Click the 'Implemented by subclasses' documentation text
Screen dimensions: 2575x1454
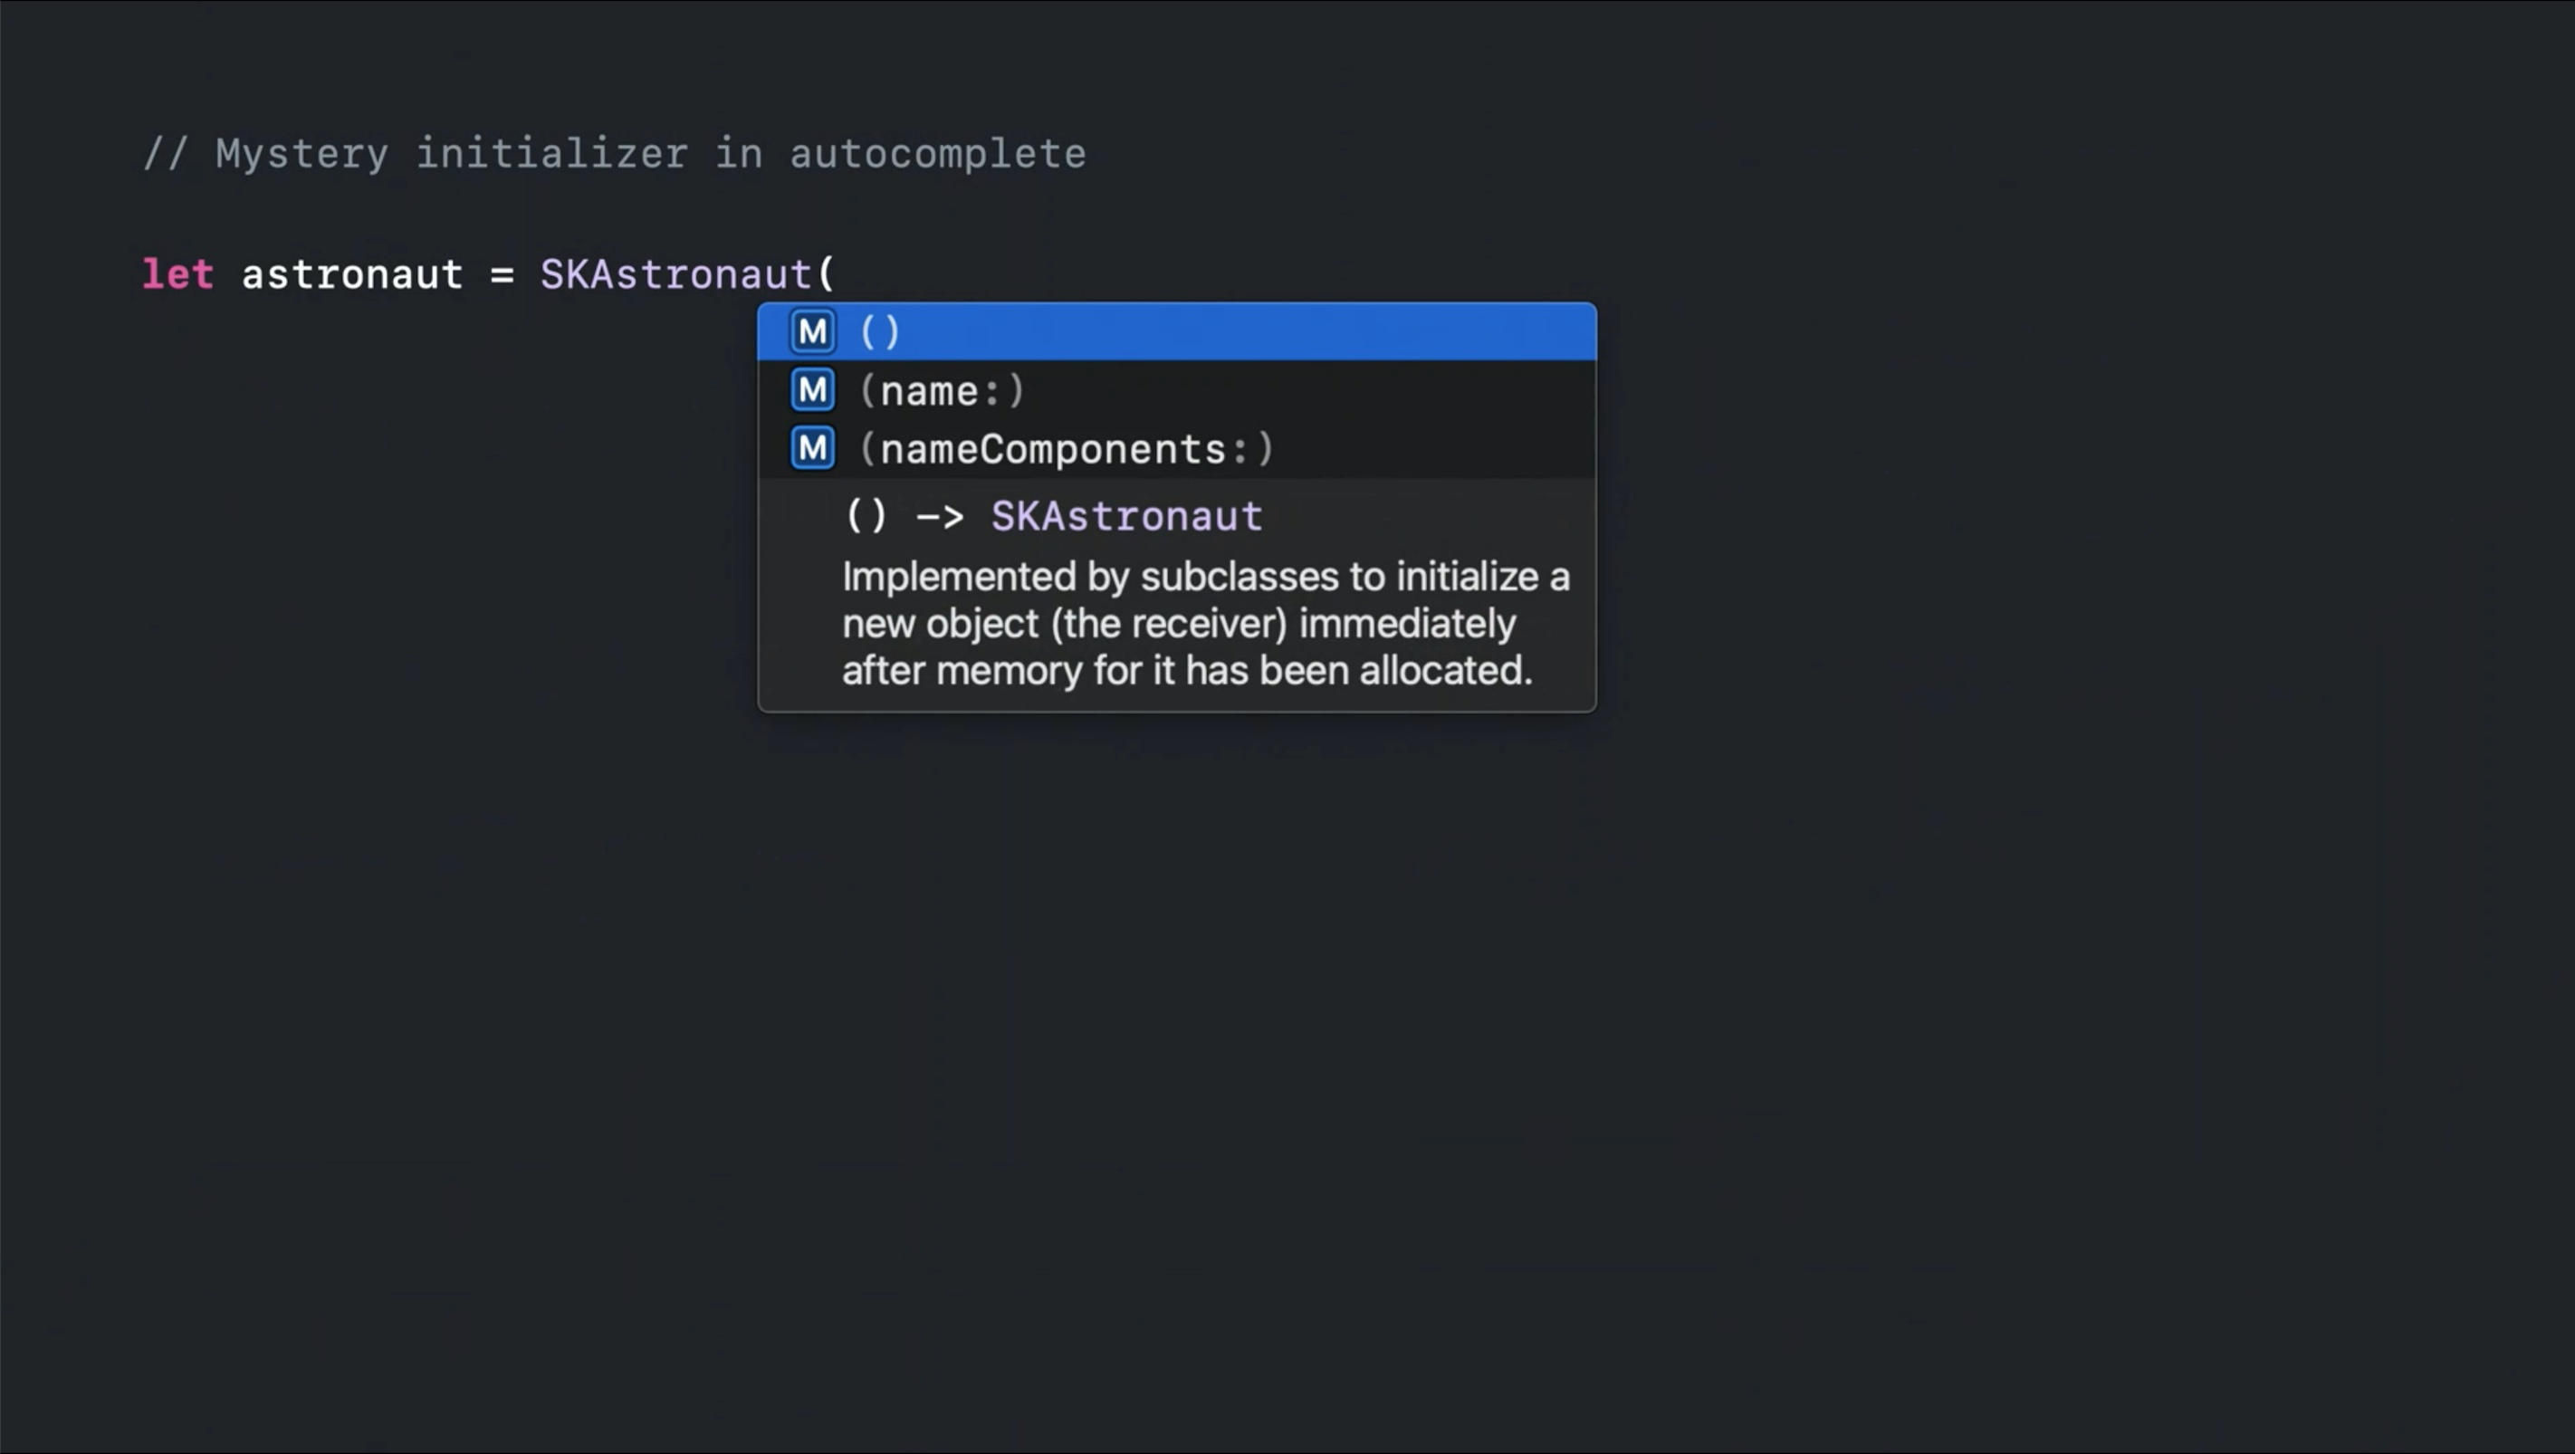pyautogui.click(x=1205, y=624)
